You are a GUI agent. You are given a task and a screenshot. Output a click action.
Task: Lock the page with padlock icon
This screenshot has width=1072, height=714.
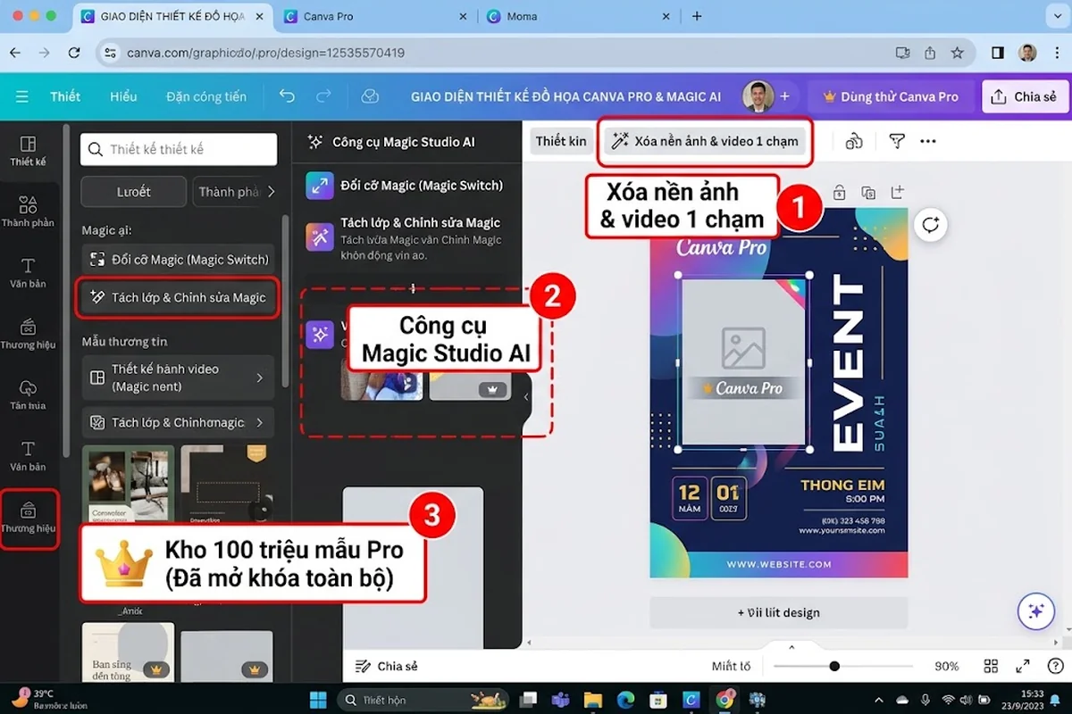[x=839, y=192]
